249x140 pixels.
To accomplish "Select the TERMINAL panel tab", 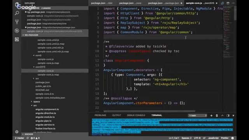I will [156, 115].
